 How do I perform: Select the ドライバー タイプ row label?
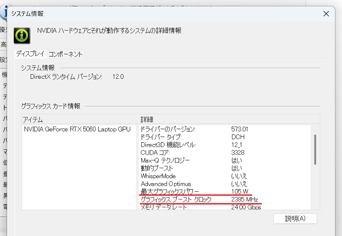click(x=161, y=137)
